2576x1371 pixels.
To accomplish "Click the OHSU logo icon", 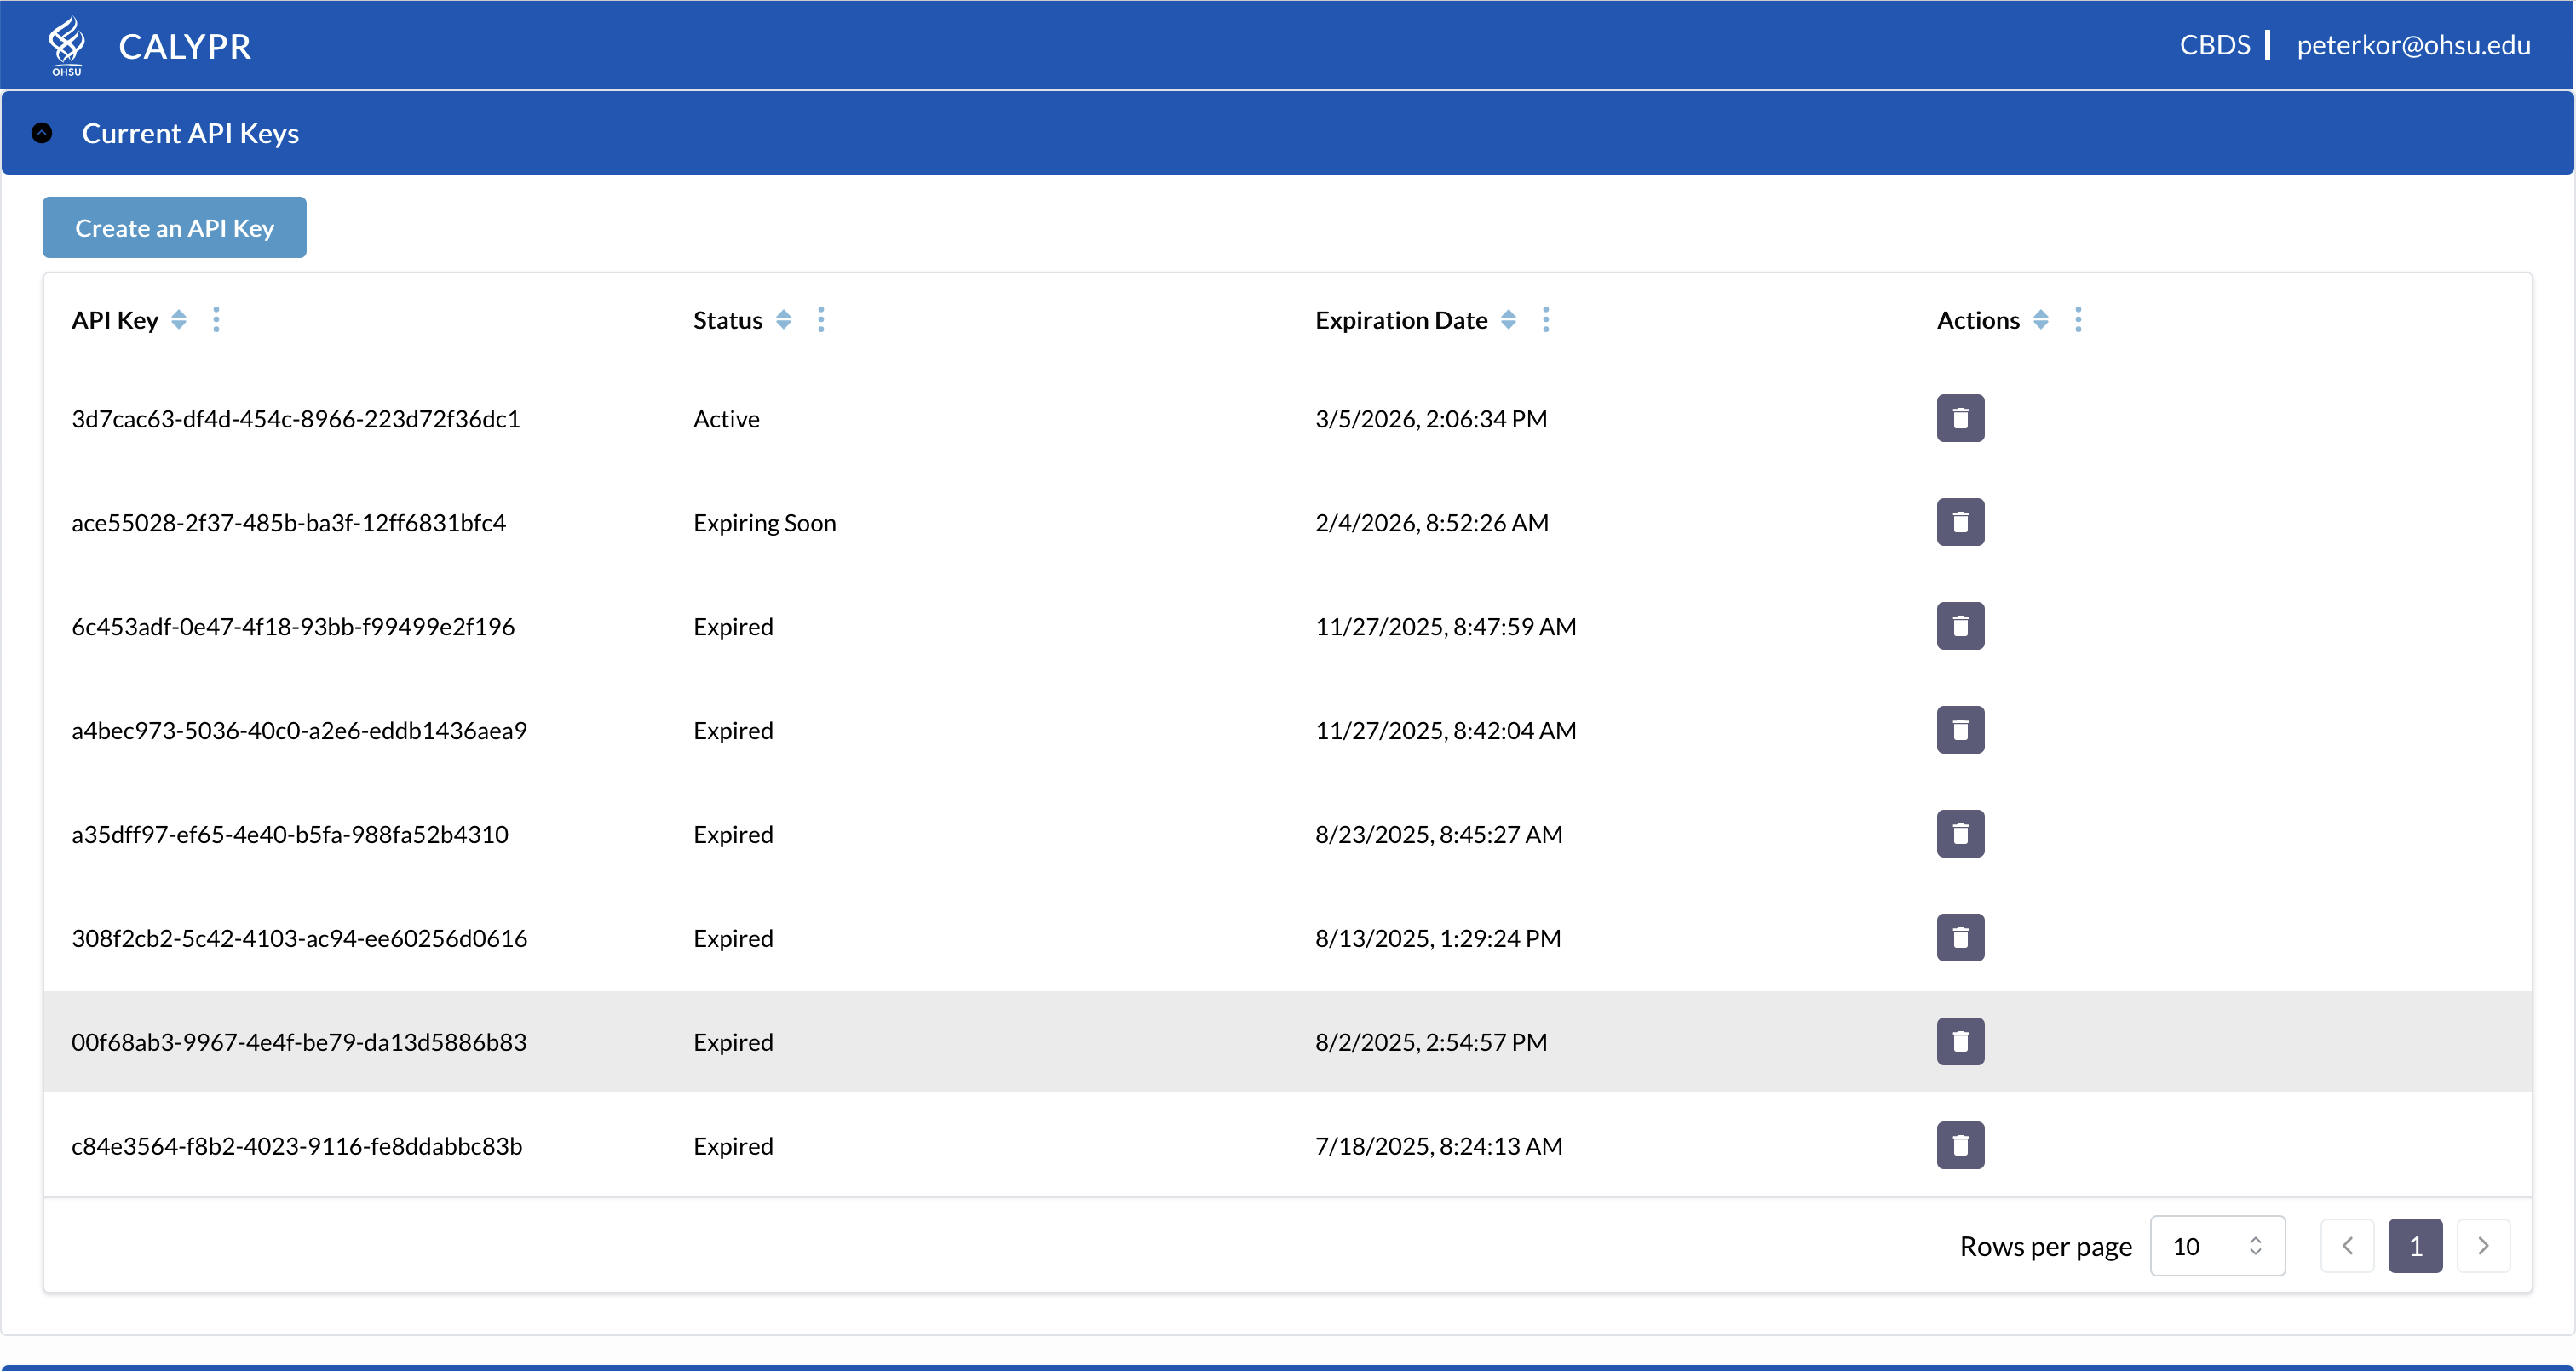I will (66, 45).
